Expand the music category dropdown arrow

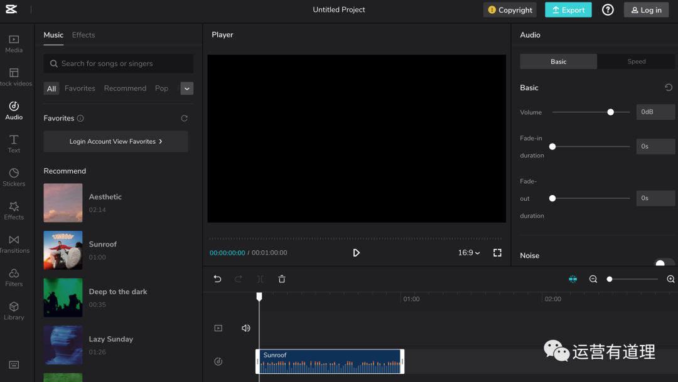tap(186, 88)
